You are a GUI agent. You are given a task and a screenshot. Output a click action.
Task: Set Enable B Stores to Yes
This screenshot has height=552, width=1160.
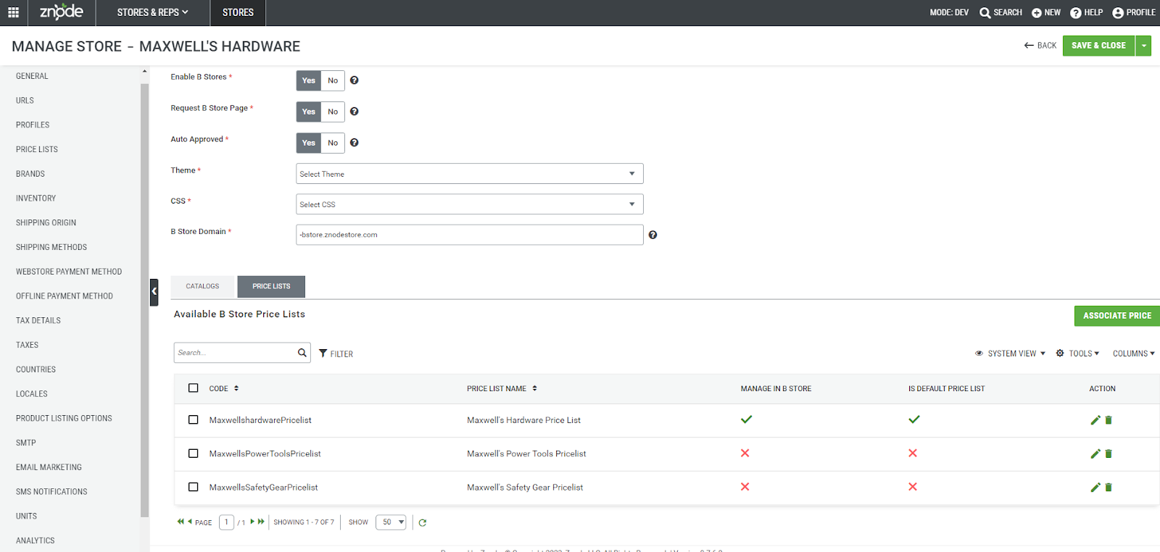[x=309, y=80]
